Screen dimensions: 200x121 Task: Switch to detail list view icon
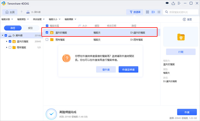tap(153, 12)
